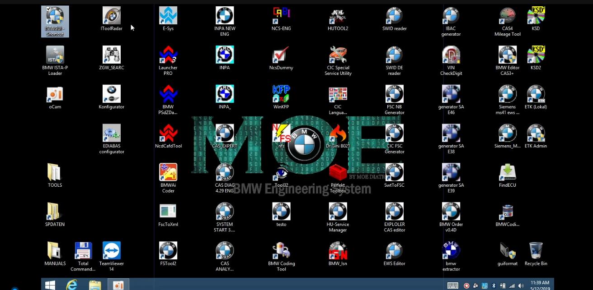Click the taskbar clock and date

540,285
